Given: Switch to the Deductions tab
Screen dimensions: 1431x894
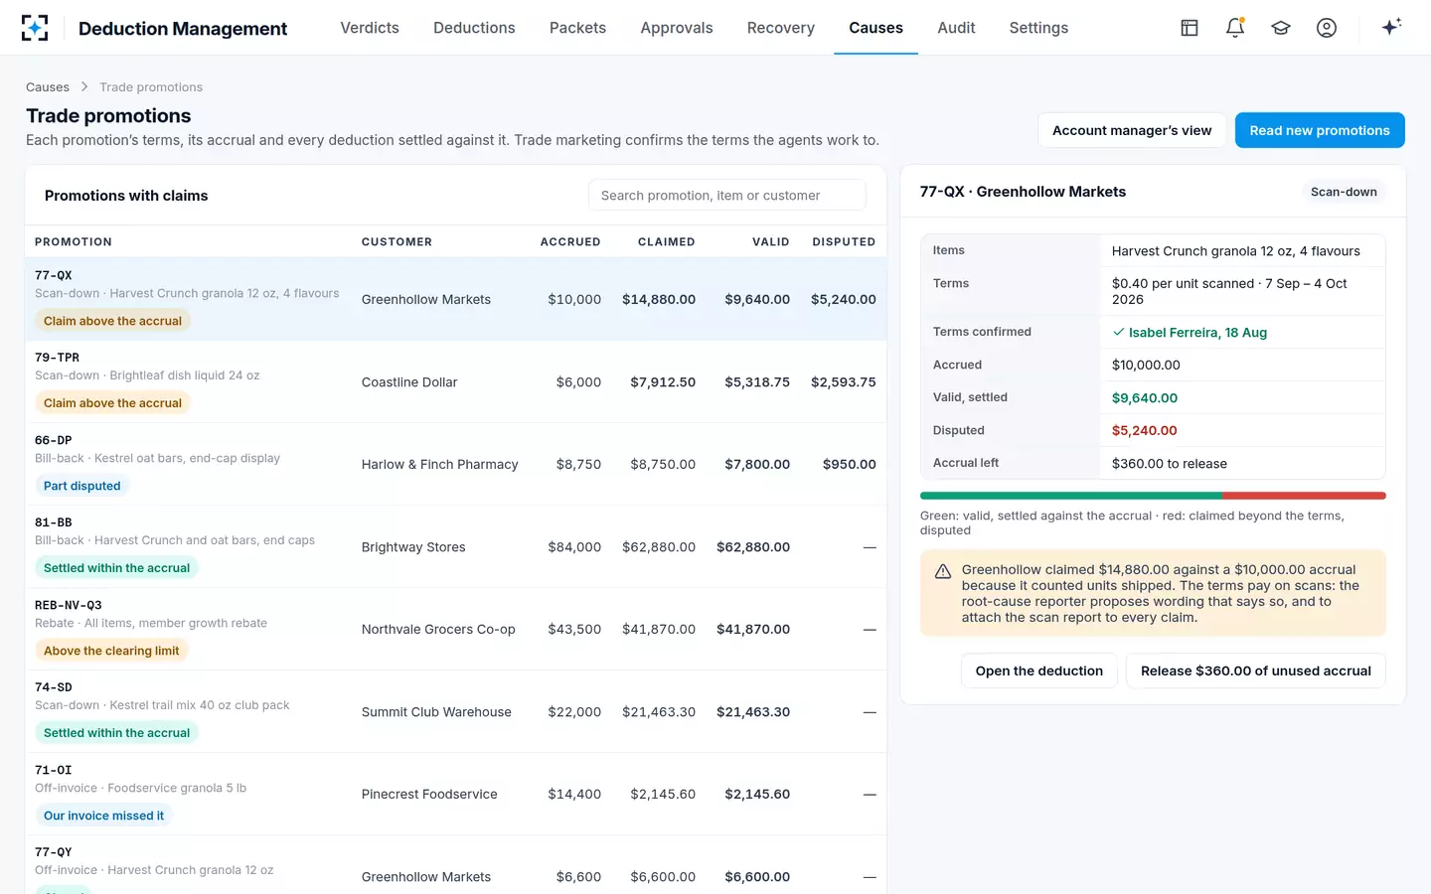Looking at the screenshot, I should click(474, 28).
